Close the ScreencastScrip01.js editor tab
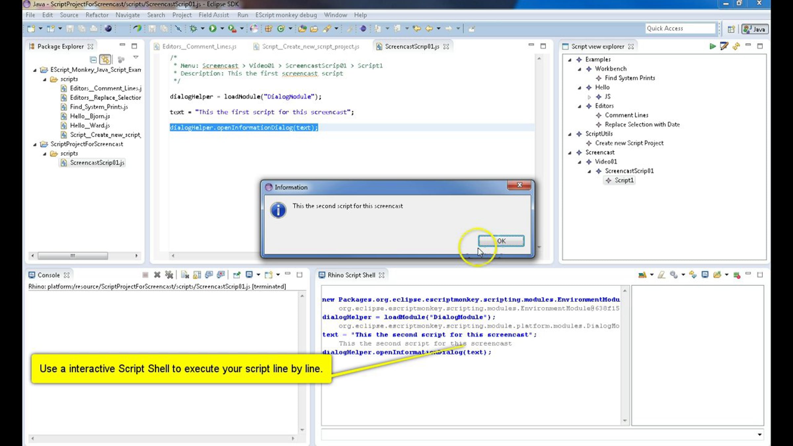 446,47
